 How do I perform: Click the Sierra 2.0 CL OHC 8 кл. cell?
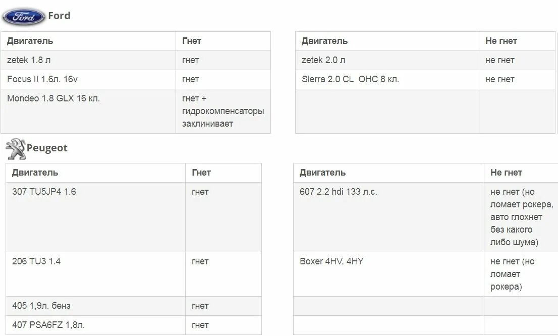[x=387, y=79]
